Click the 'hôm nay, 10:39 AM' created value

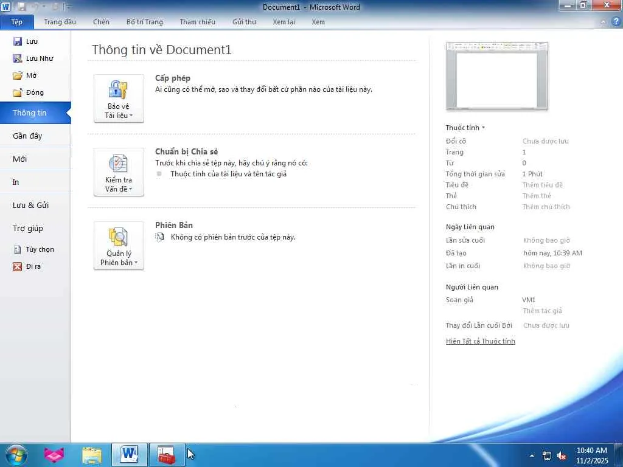pos(552,253)
